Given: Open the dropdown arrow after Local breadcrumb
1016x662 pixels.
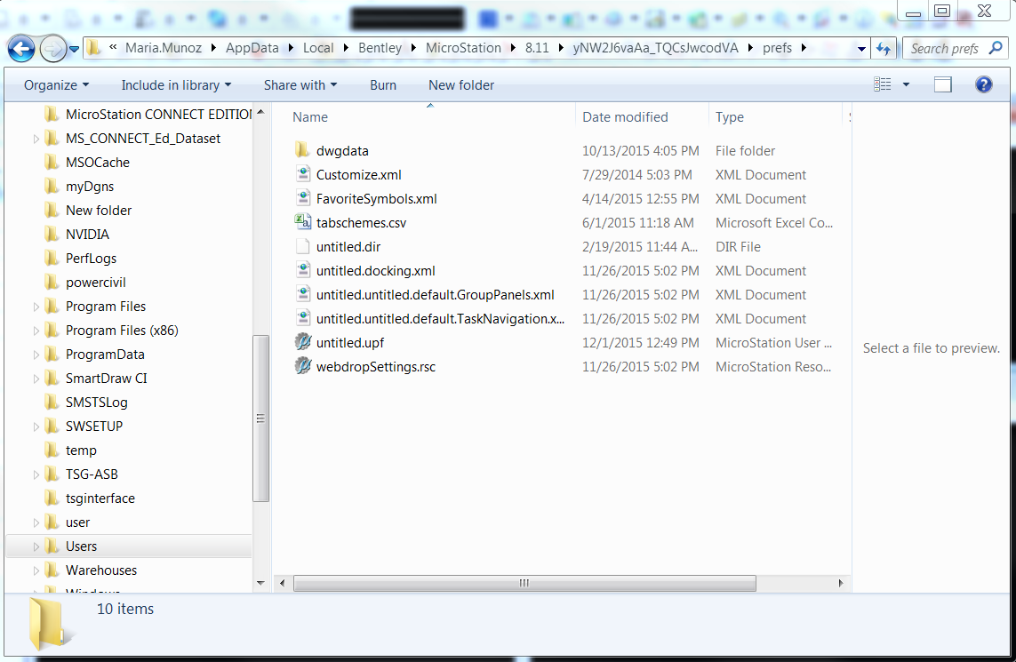Looking at the screenshot, I should tap(346, 48).
